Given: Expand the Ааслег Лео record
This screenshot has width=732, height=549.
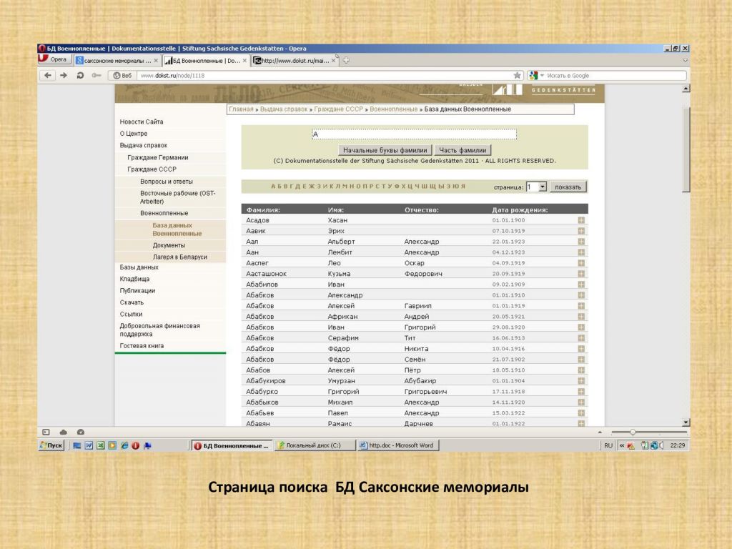Looking at the screenshot, I should tap(581, 263).
